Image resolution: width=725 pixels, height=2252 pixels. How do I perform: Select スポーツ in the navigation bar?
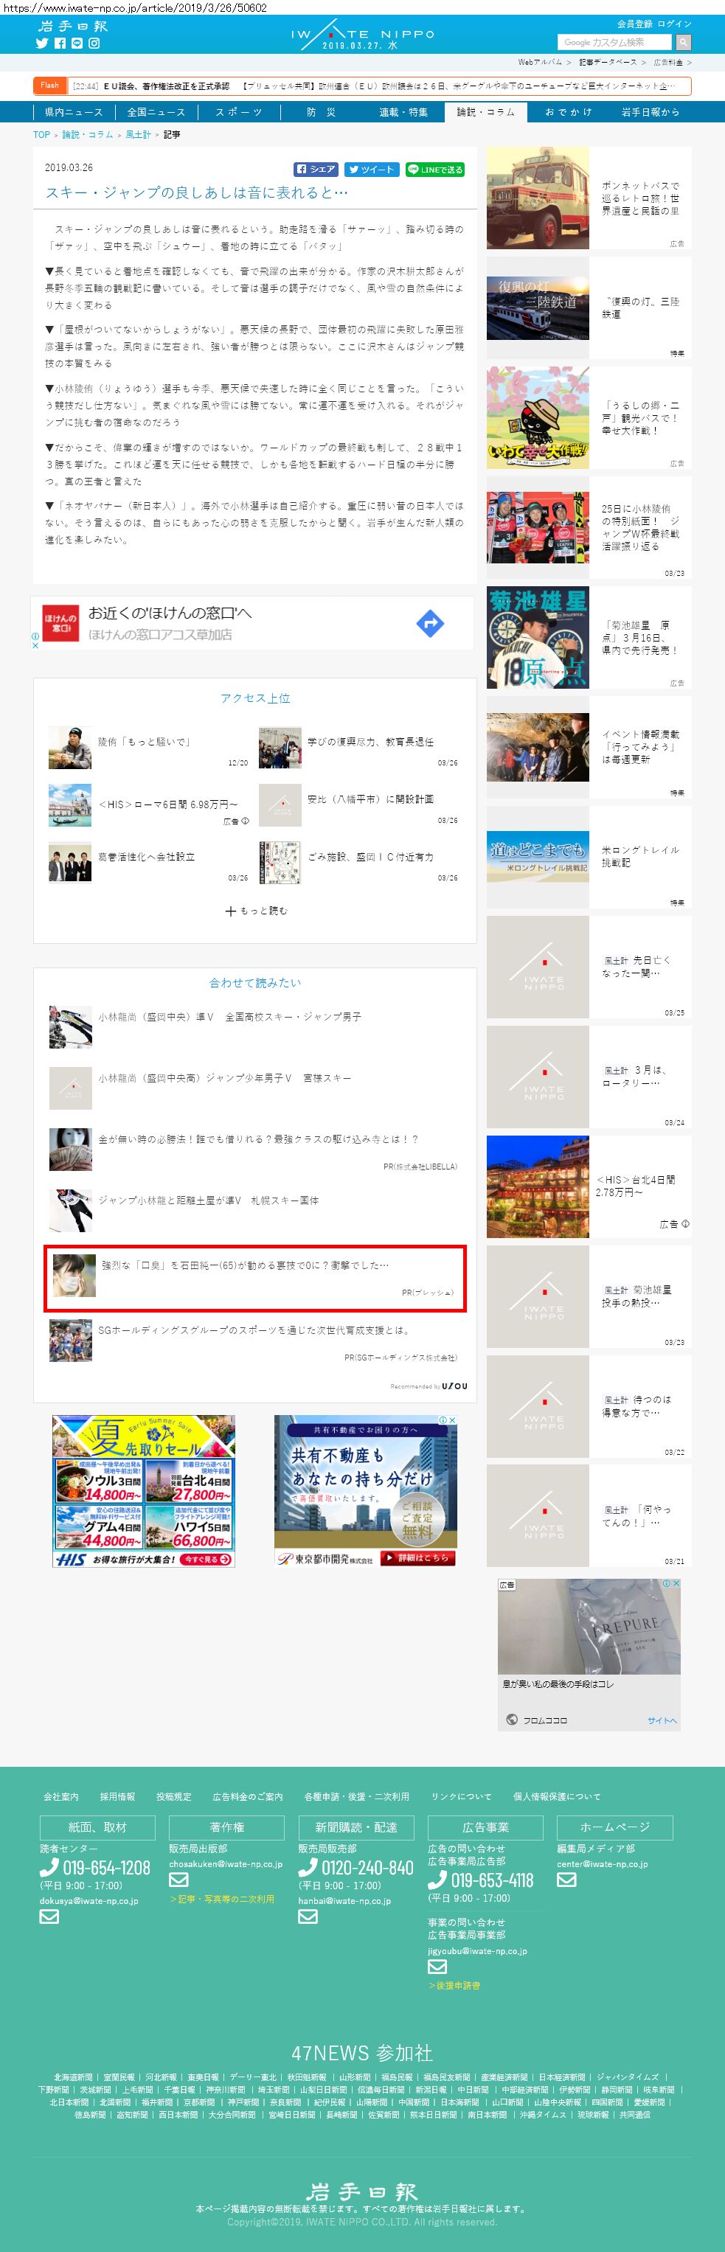[x=239, y=112]
